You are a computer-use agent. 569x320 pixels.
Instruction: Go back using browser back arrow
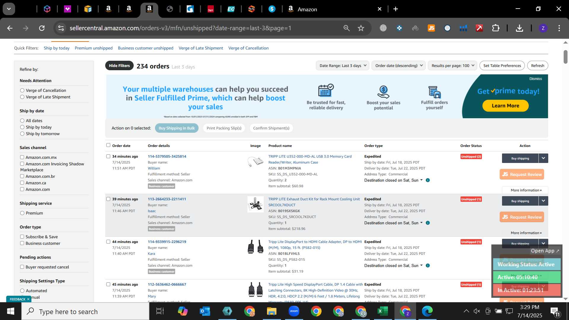pyautogui.click(x=10, y=28)
